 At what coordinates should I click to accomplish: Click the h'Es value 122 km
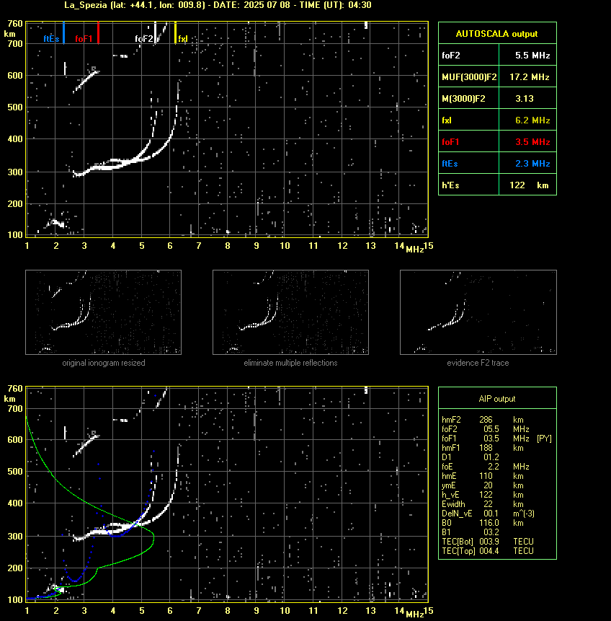529,185
